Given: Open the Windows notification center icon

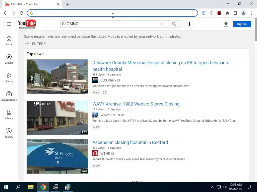Looking at the screenshot, I should (x=249, y=187).
